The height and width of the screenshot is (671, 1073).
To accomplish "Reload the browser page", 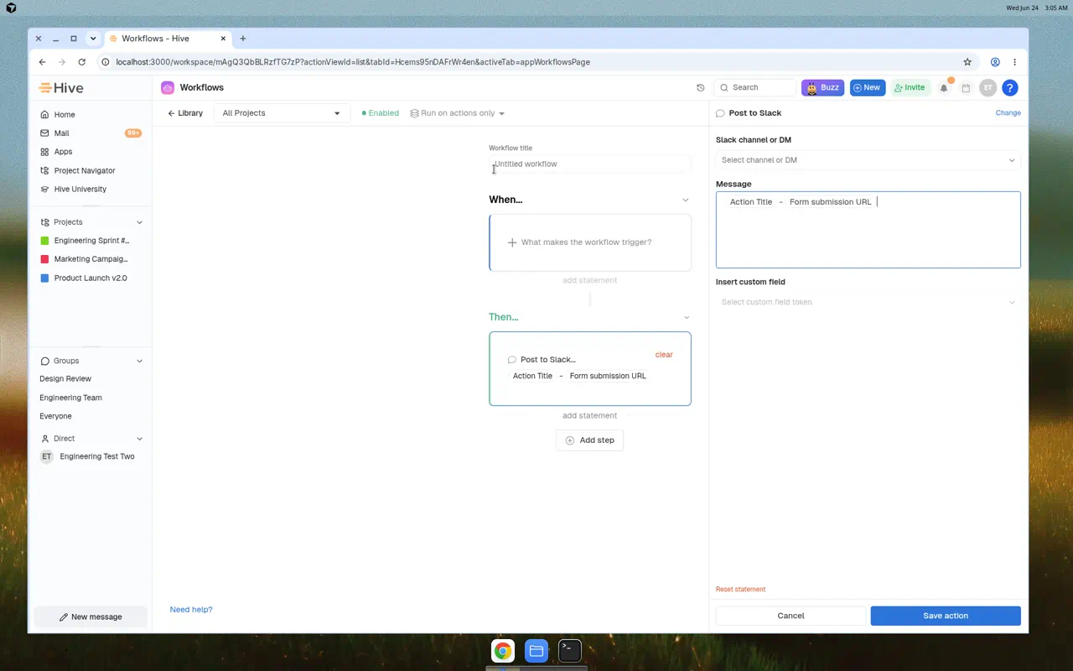I will 81,62.
